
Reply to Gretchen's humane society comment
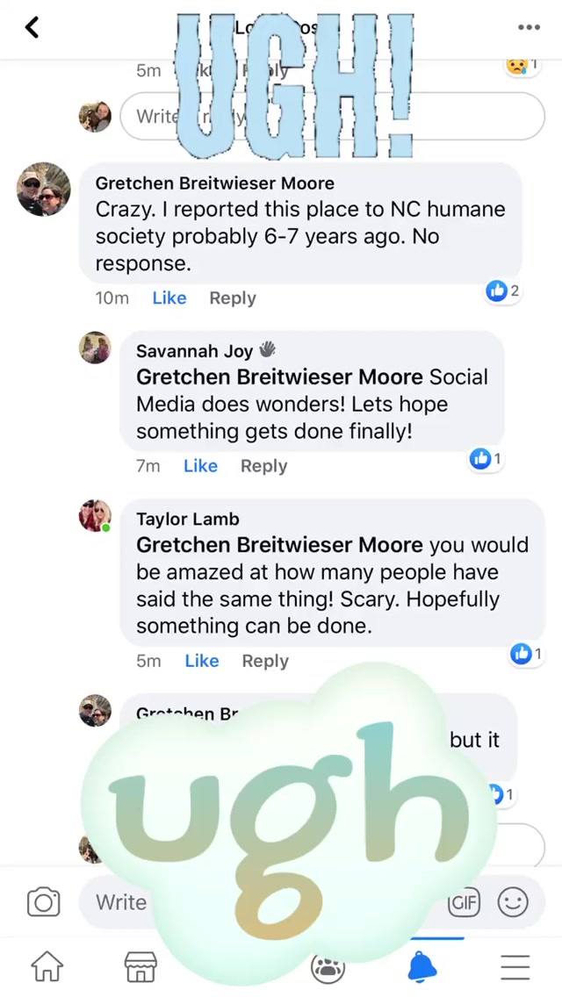tap(233, 298)
